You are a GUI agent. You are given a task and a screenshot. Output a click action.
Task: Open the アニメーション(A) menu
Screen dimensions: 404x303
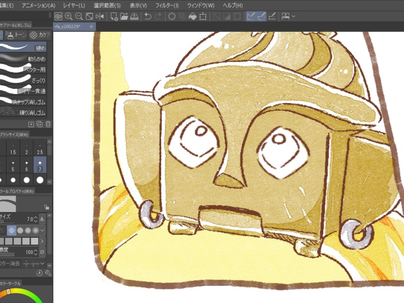38,5
